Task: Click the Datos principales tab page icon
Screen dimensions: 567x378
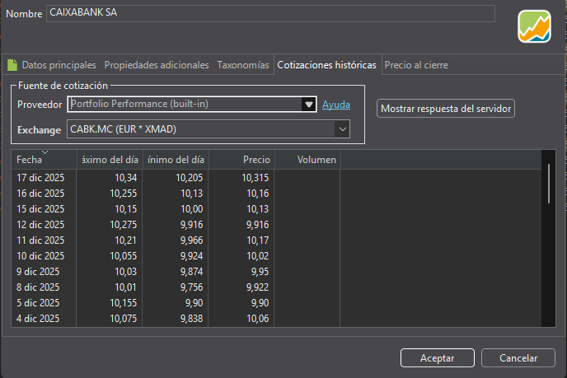Action: [12, 65]
